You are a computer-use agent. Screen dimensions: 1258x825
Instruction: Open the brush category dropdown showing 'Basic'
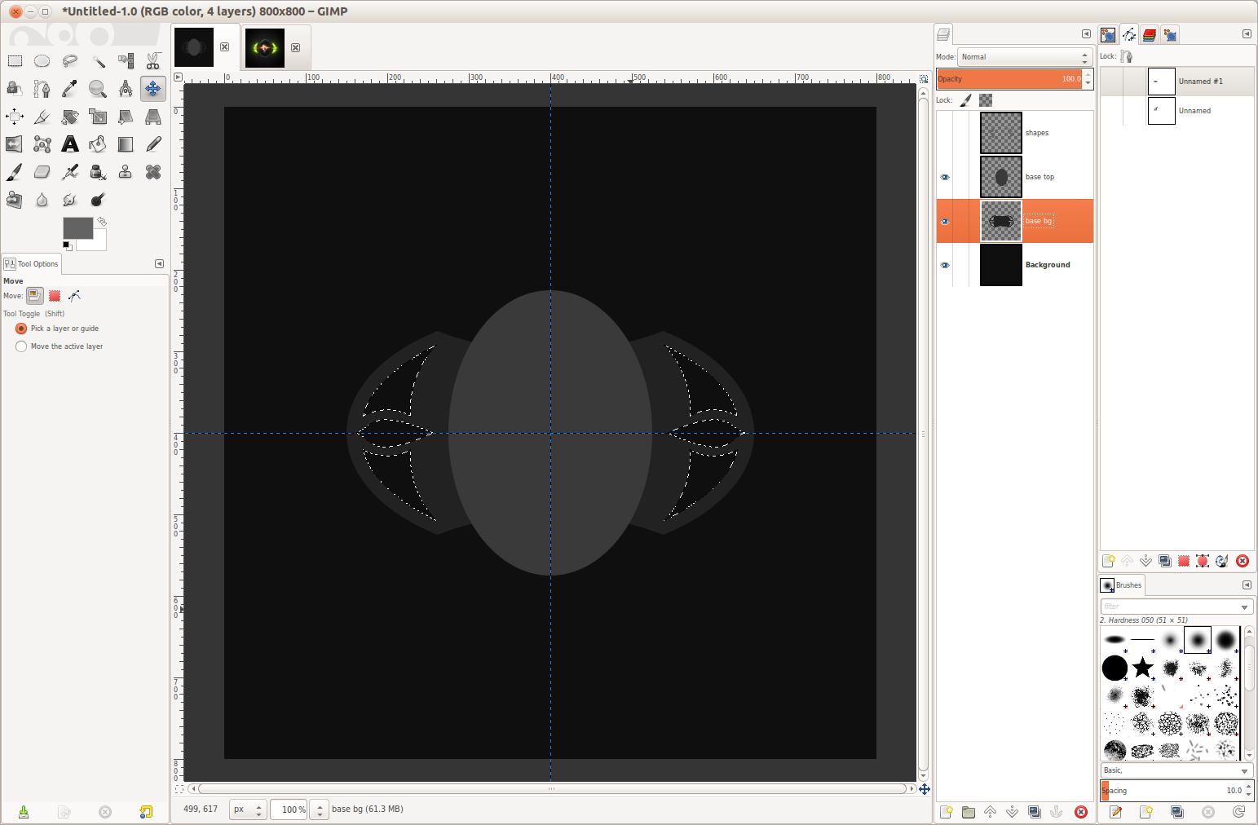click(x=1174, y=770)
